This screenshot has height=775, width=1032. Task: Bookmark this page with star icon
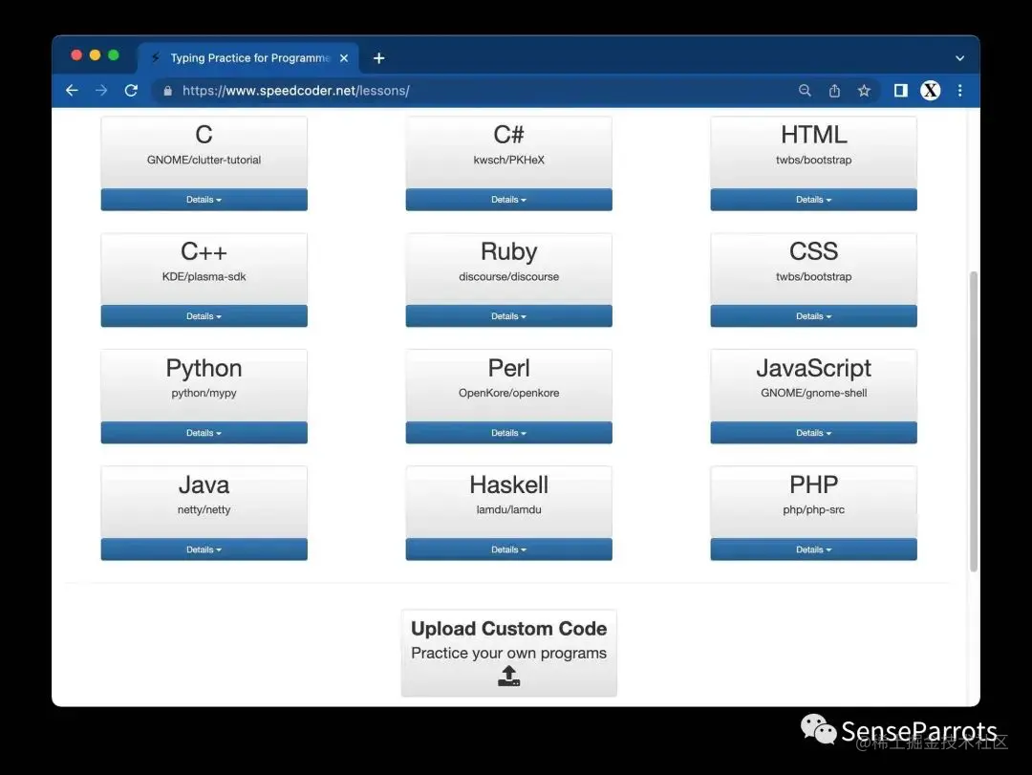click(x=864, y=91)
